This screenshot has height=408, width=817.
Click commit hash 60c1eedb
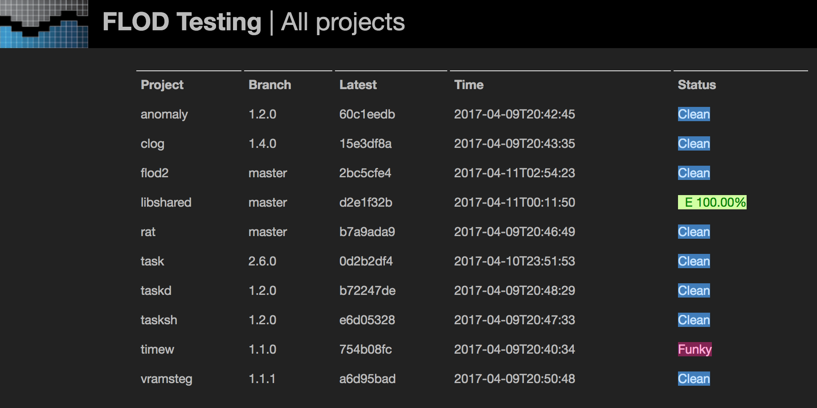coord(367,114)
